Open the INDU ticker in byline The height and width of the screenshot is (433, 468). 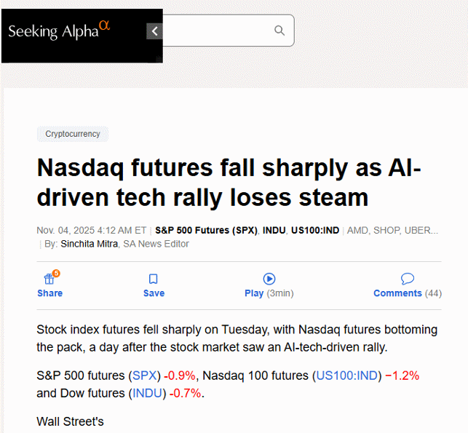tap(274, 230)
